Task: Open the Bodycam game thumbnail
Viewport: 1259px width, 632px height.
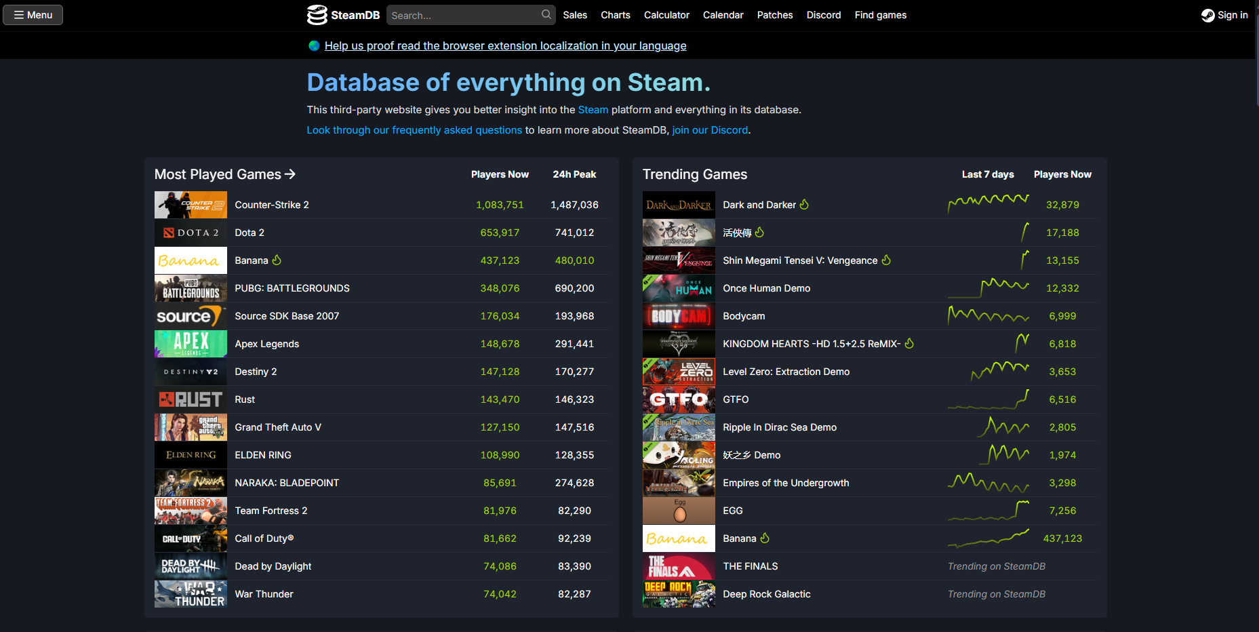Action: pyautogui.click(x=679, y=316)
